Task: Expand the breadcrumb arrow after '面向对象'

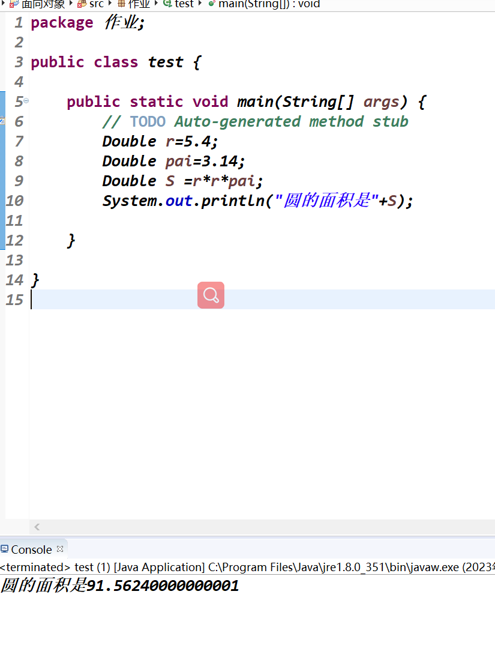Action: [x=71, y=4]
